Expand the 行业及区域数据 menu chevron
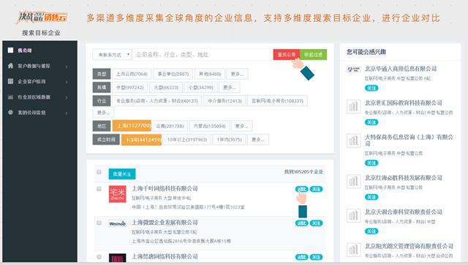 (67, 98)
